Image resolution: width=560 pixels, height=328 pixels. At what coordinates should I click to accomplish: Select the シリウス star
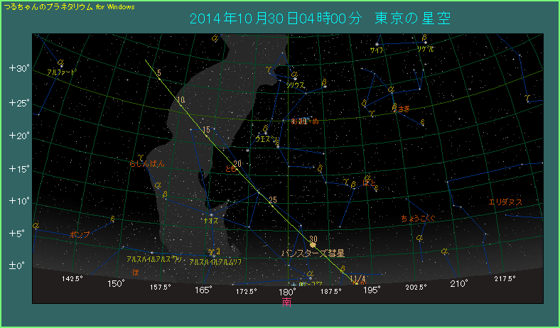click(294, 79)
